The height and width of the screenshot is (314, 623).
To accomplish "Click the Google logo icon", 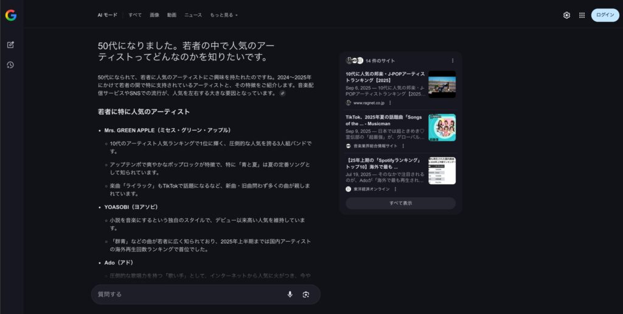I will click(11, 16).
